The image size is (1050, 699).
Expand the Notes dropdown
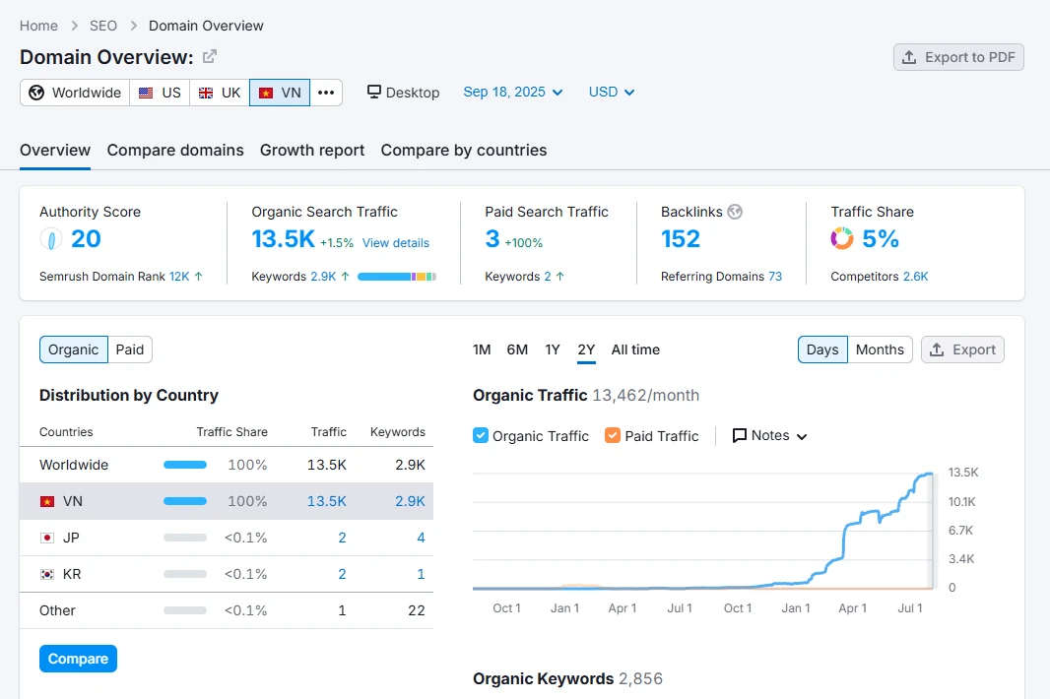tap(770, 435)
